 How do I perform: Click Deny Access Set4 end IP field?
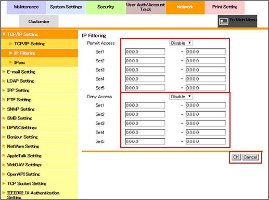[x=206, y=132]
